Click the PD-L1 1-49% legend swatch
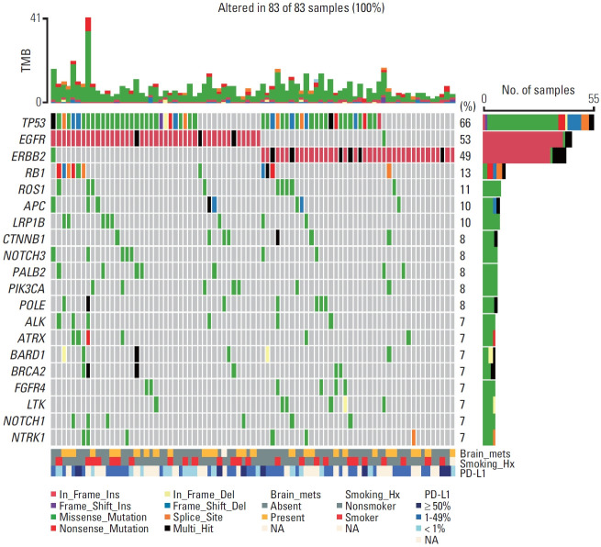This screenshot has height=547, width=601. click(x=418, y=517)
